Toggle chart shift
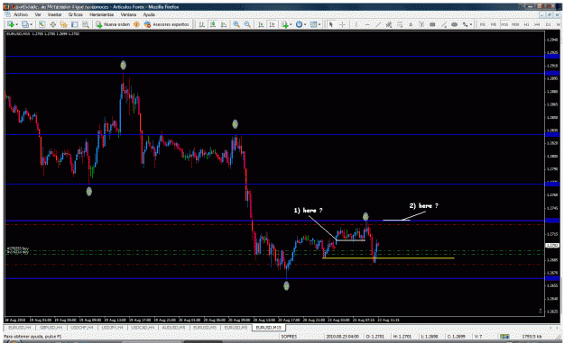 coord(272,24)
